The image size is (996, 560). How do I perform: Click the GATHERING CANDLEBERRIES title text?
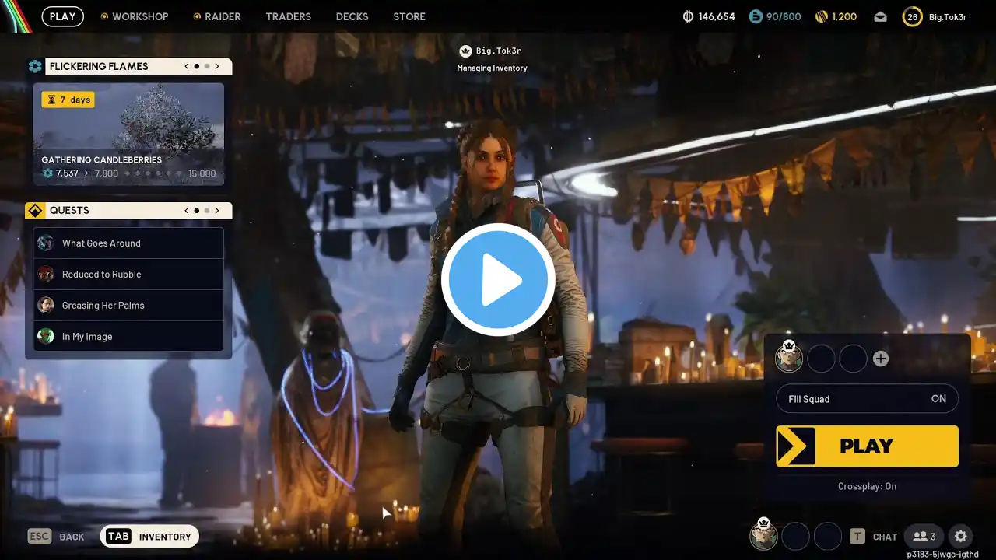coord(102,159)
